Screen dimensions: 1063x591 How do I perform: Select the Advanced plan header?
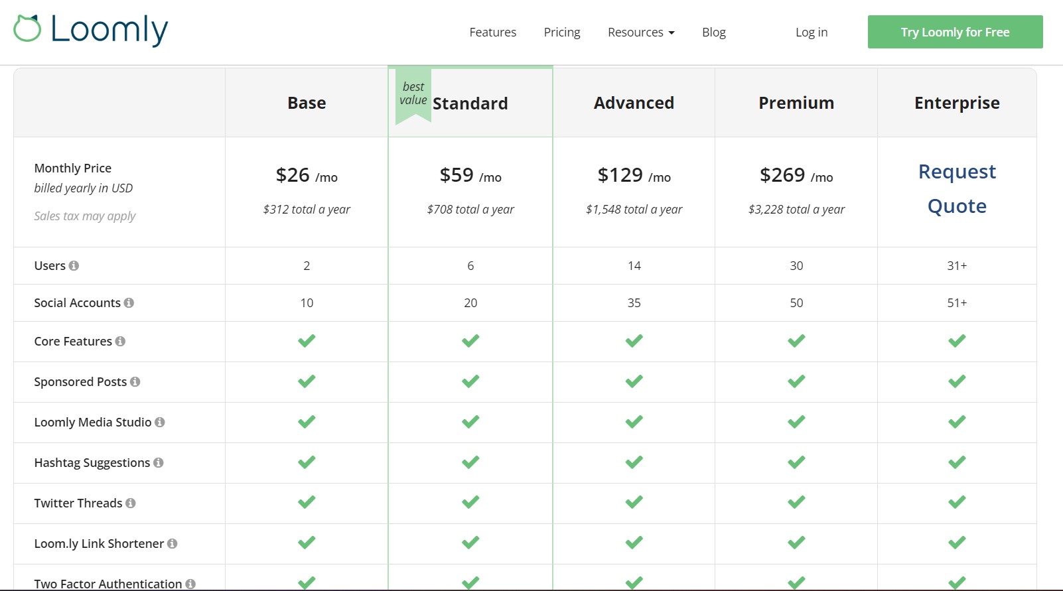point(634,103)
